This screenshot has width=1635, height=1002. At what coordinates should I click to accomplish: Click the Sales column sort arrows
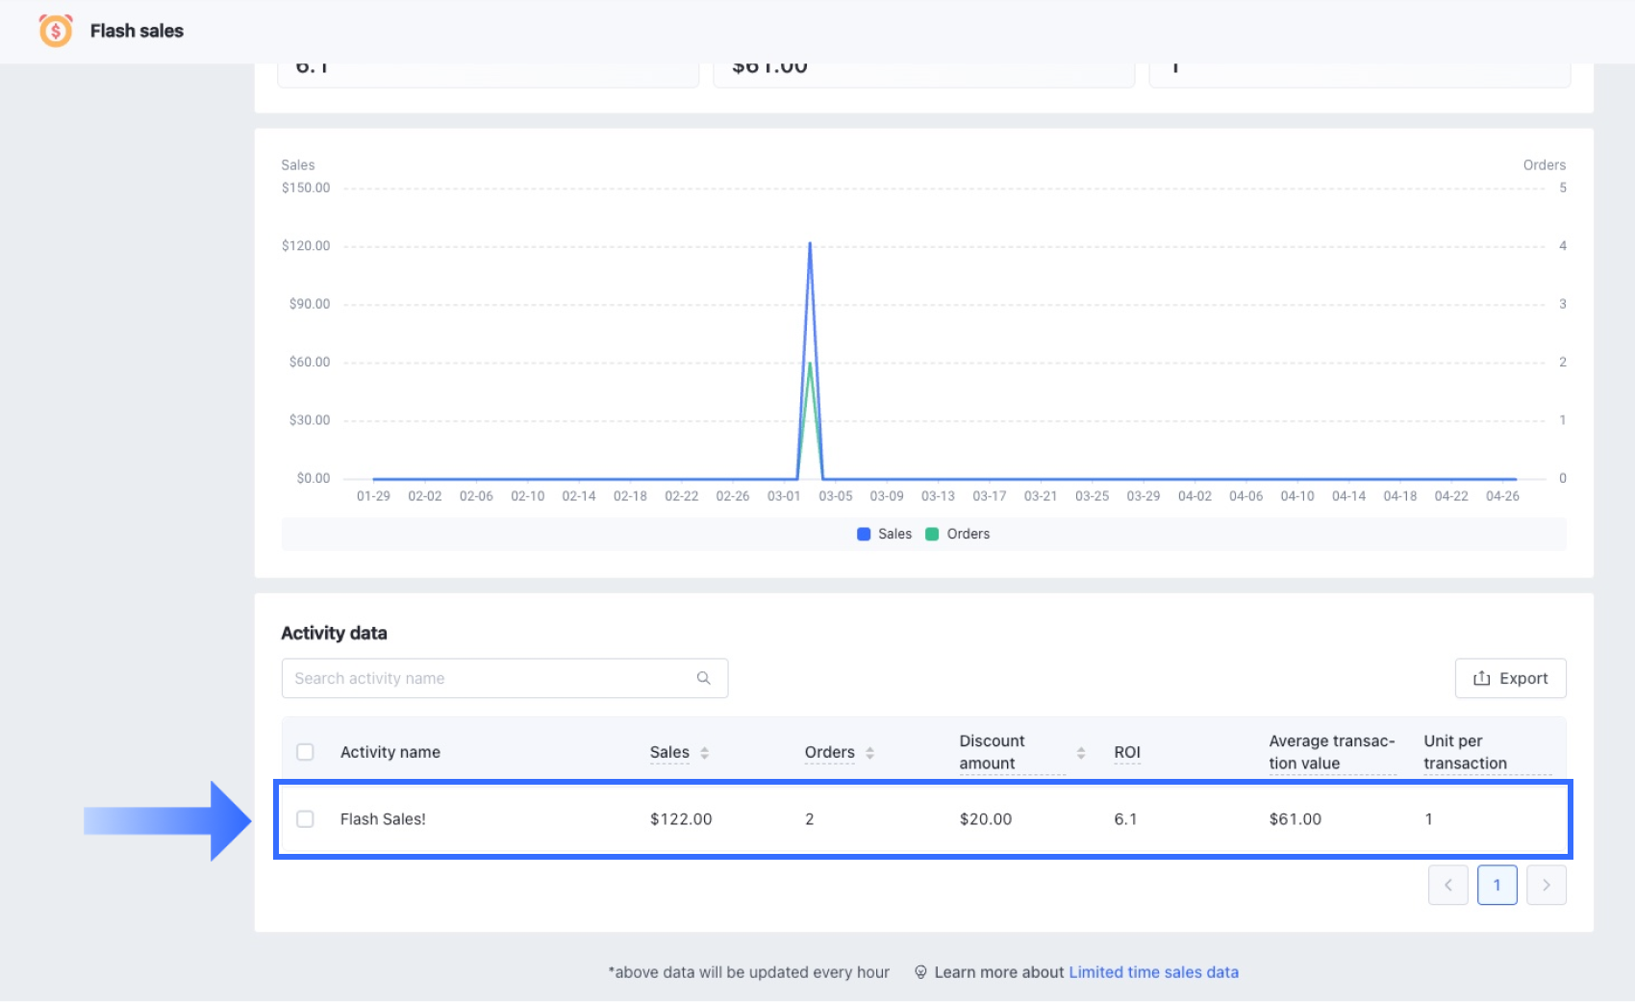705,753
